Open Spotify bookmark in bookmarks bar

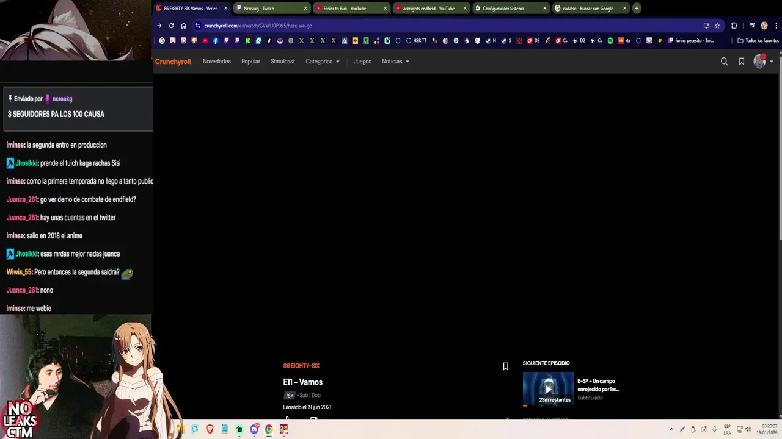click(610, 41)
